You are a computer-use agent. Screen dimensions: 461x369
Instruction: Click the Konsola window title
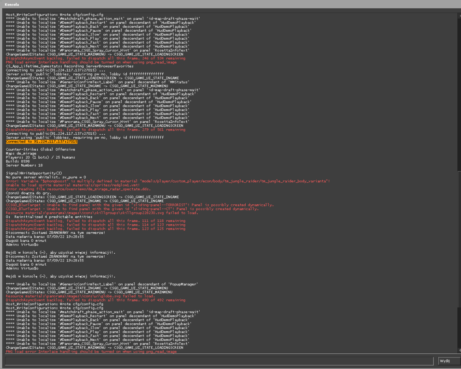pos(12,5)
